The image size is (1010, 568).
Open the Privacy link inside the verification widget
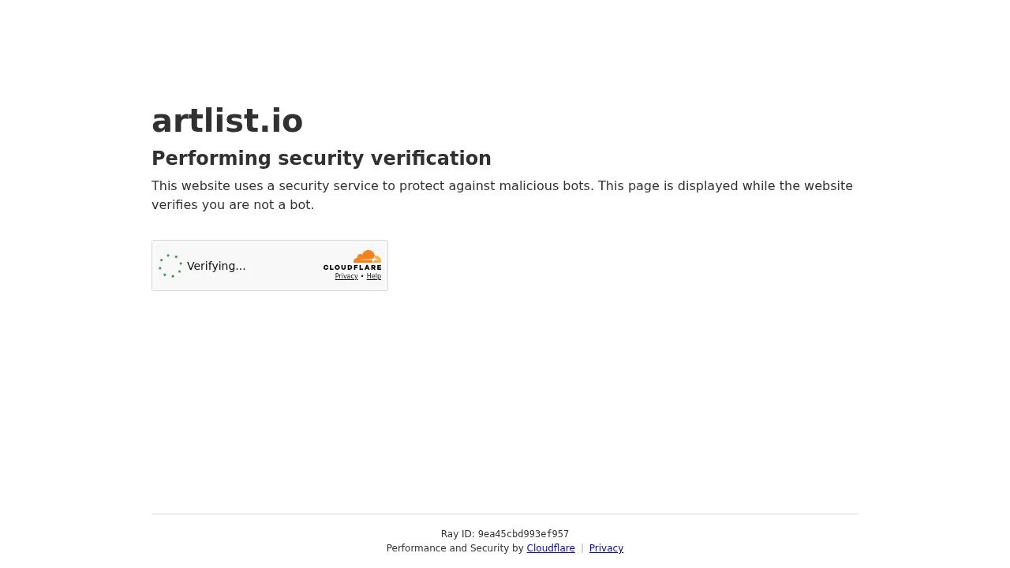346,276
